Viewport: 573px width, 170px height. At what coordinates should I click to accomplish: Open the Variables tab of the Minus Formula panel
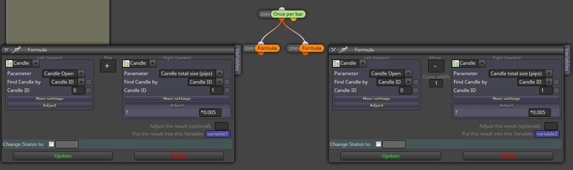click(567, 60)
